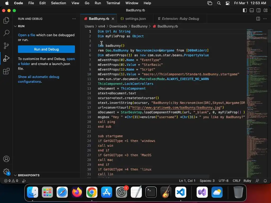
Task: Open editor More Actions ellipsis
Action: point(265,19)
